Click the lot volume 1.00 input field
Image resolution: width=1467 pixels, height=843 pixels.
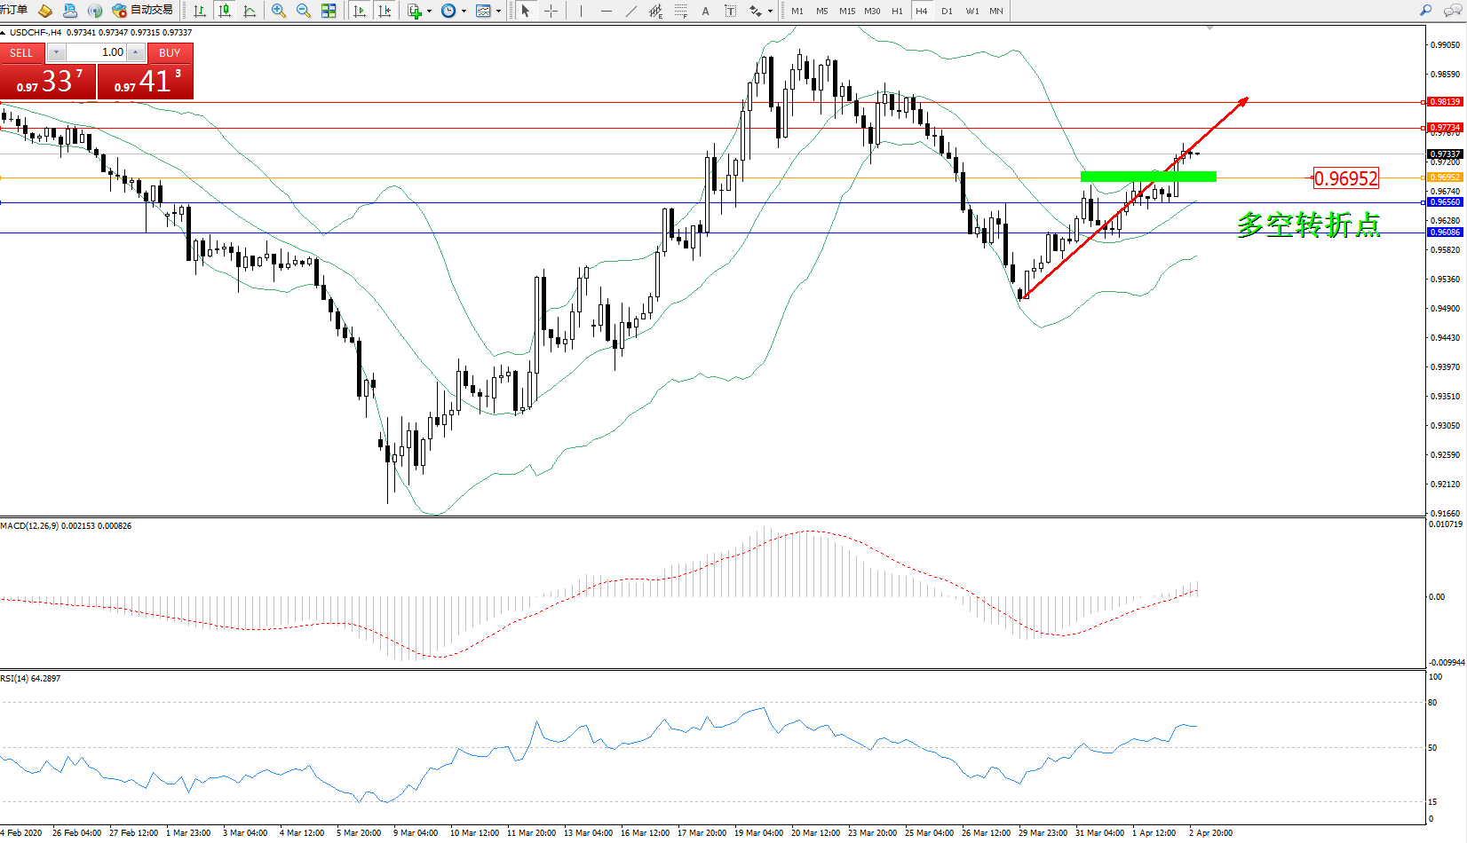pos(98,52)
